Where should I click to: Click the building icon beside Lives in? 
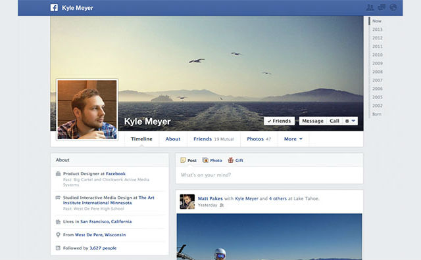click(58, 222)
